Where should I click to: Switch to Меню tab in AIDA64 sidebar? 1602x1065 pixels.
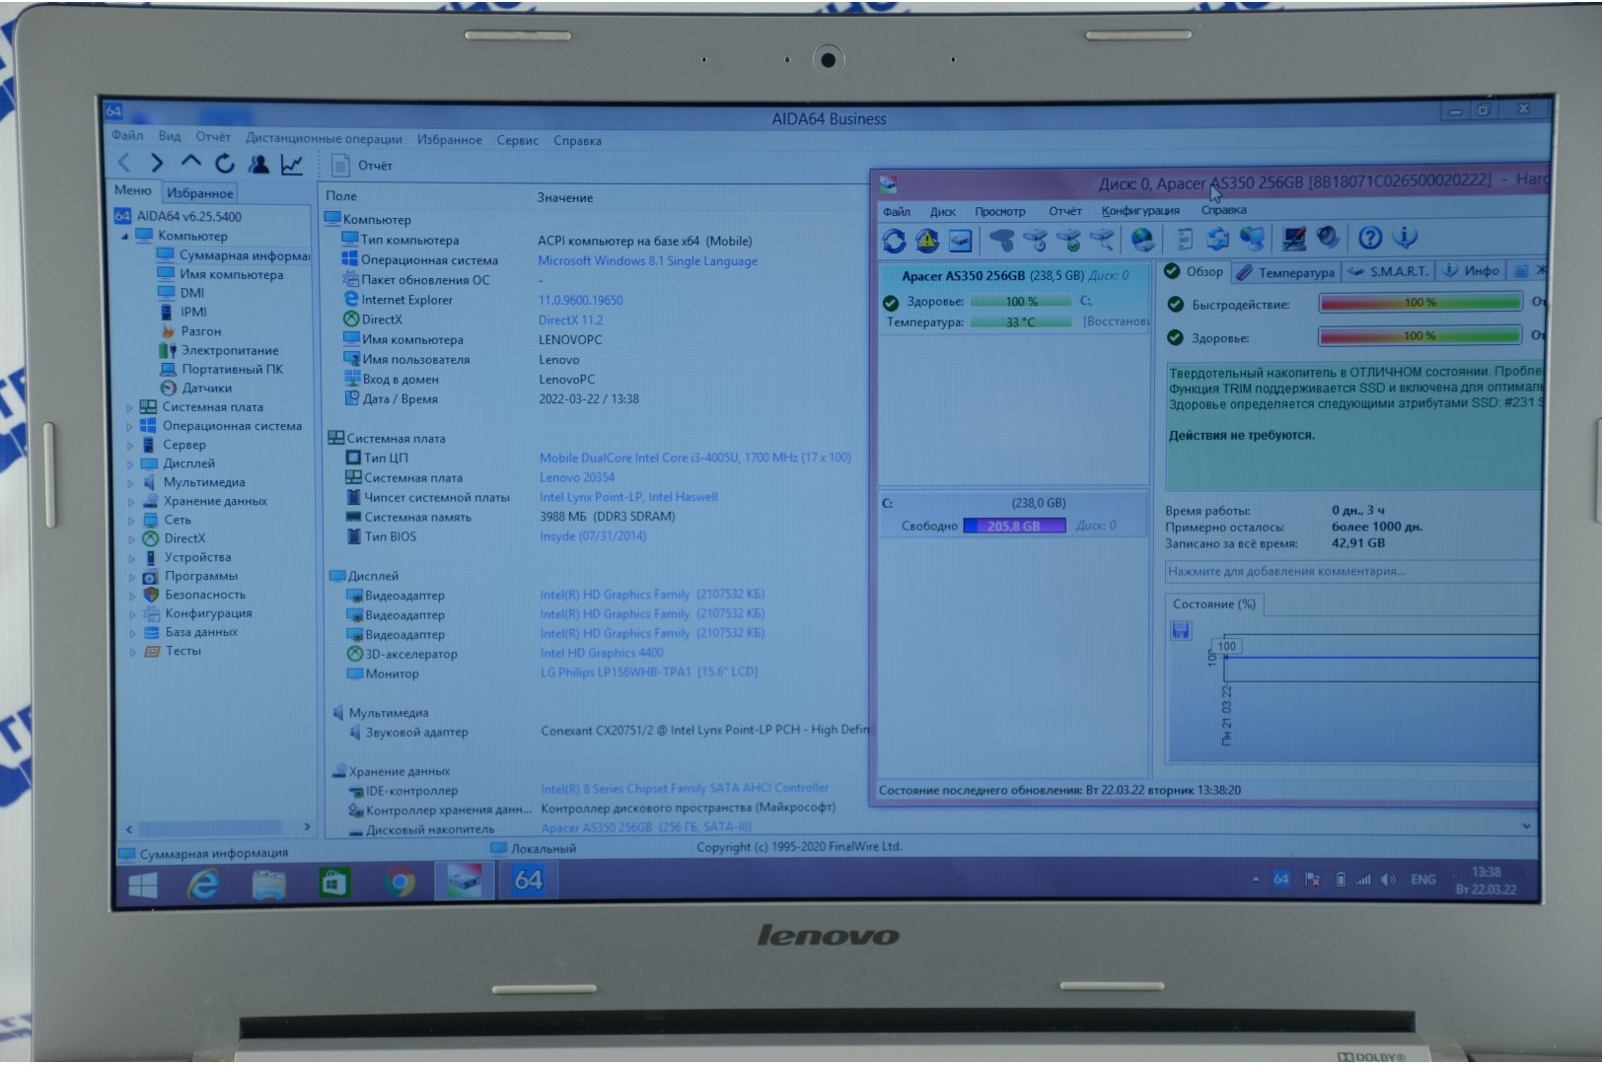point(133,190)
